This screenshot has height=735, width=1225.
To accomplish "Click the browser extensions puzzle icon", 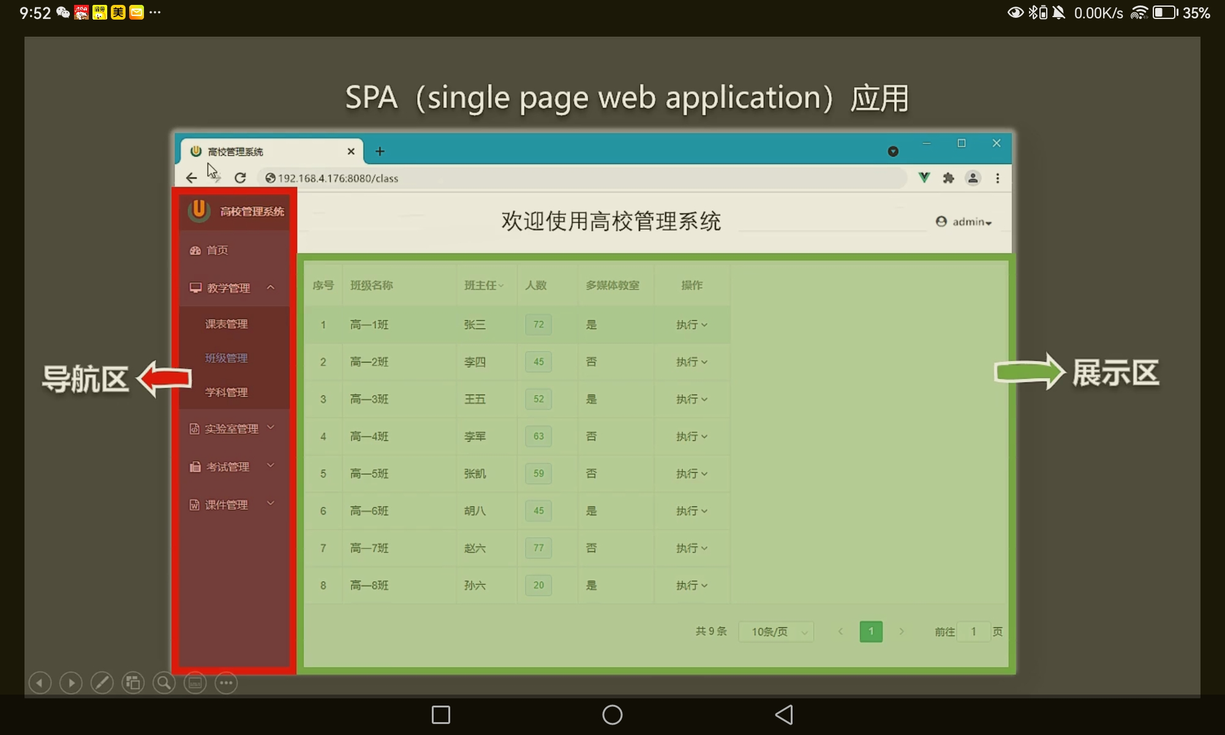I will click(x=948, y=178).
